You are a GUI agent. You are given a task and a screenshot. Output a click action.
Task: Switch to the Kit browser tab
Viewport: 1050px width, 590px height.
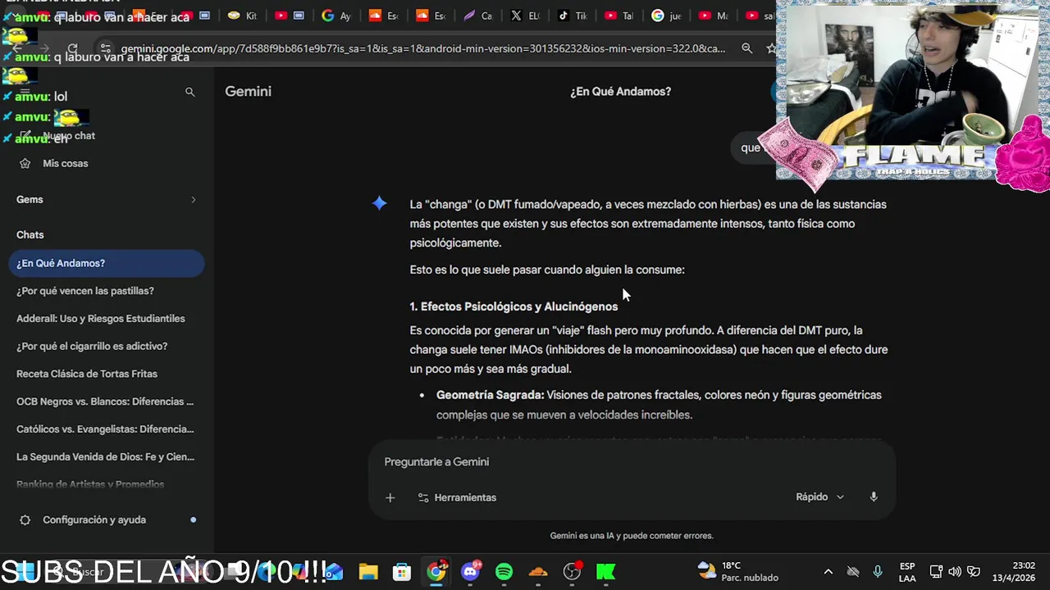point(243,16)
